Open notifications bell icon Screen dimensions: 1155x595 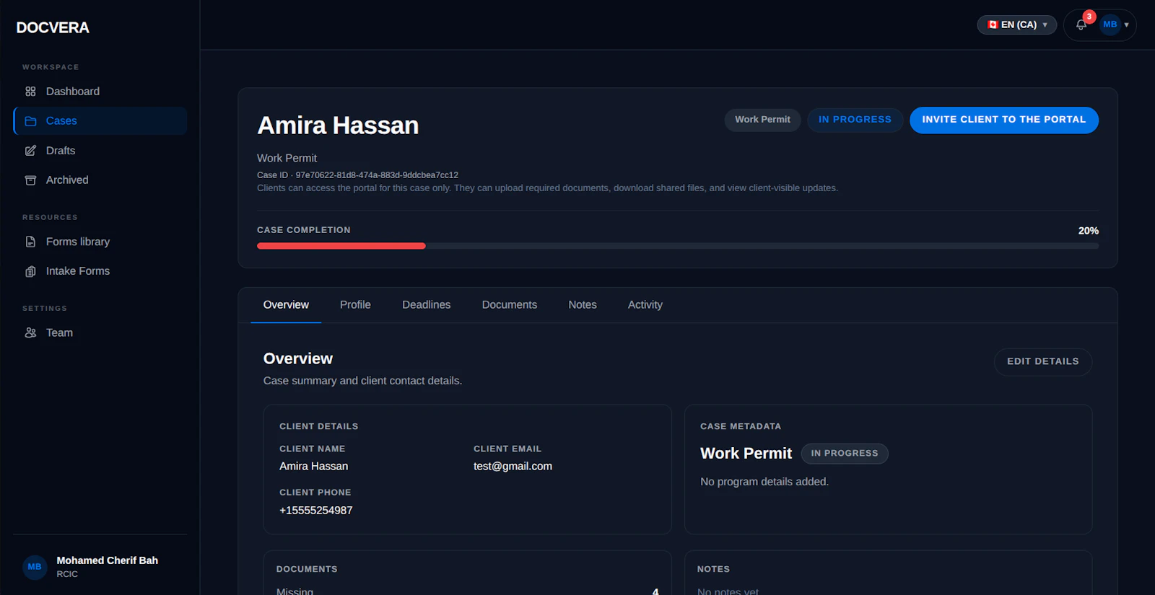click(1081, 25)
